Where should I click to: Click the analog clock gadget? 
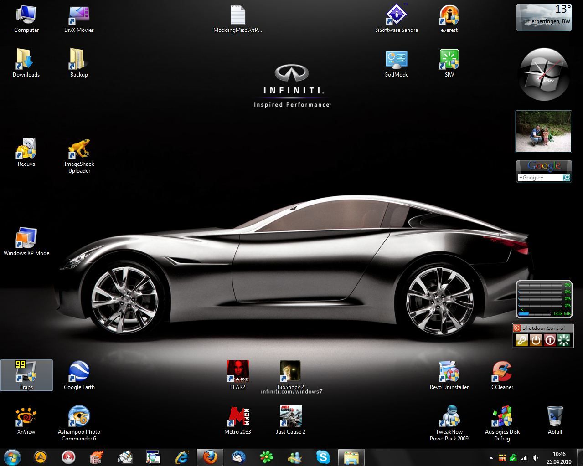point(544,74)
